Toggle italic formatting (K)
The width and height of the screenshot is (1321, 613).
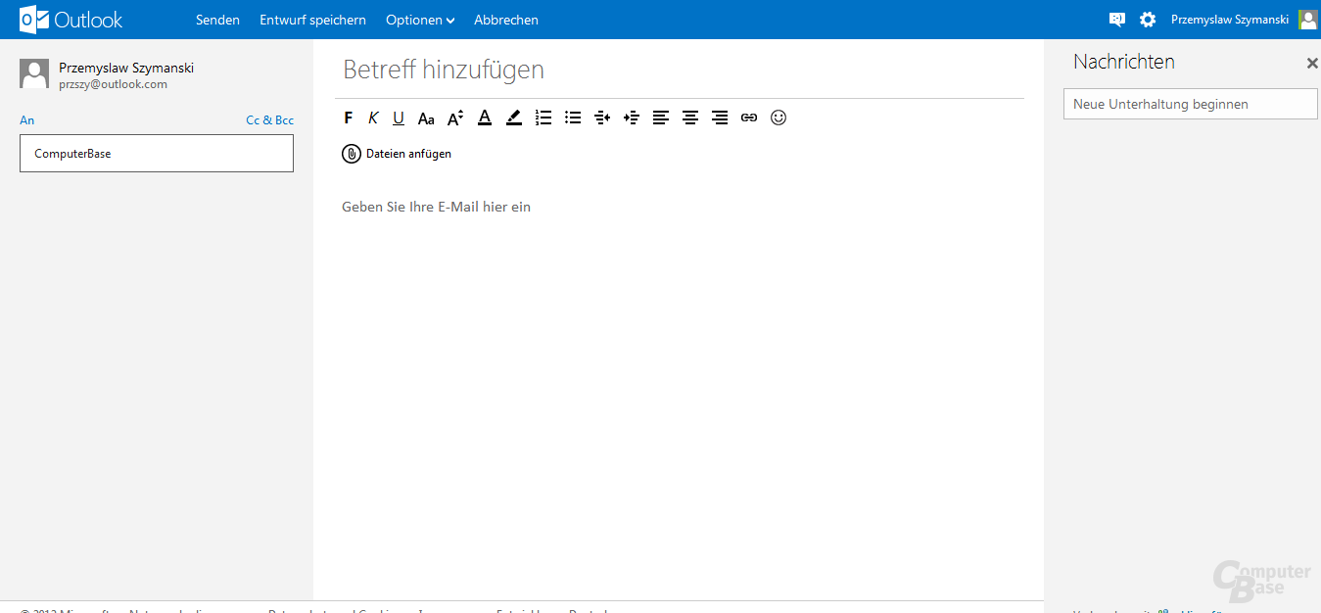[x=373, y=118]
